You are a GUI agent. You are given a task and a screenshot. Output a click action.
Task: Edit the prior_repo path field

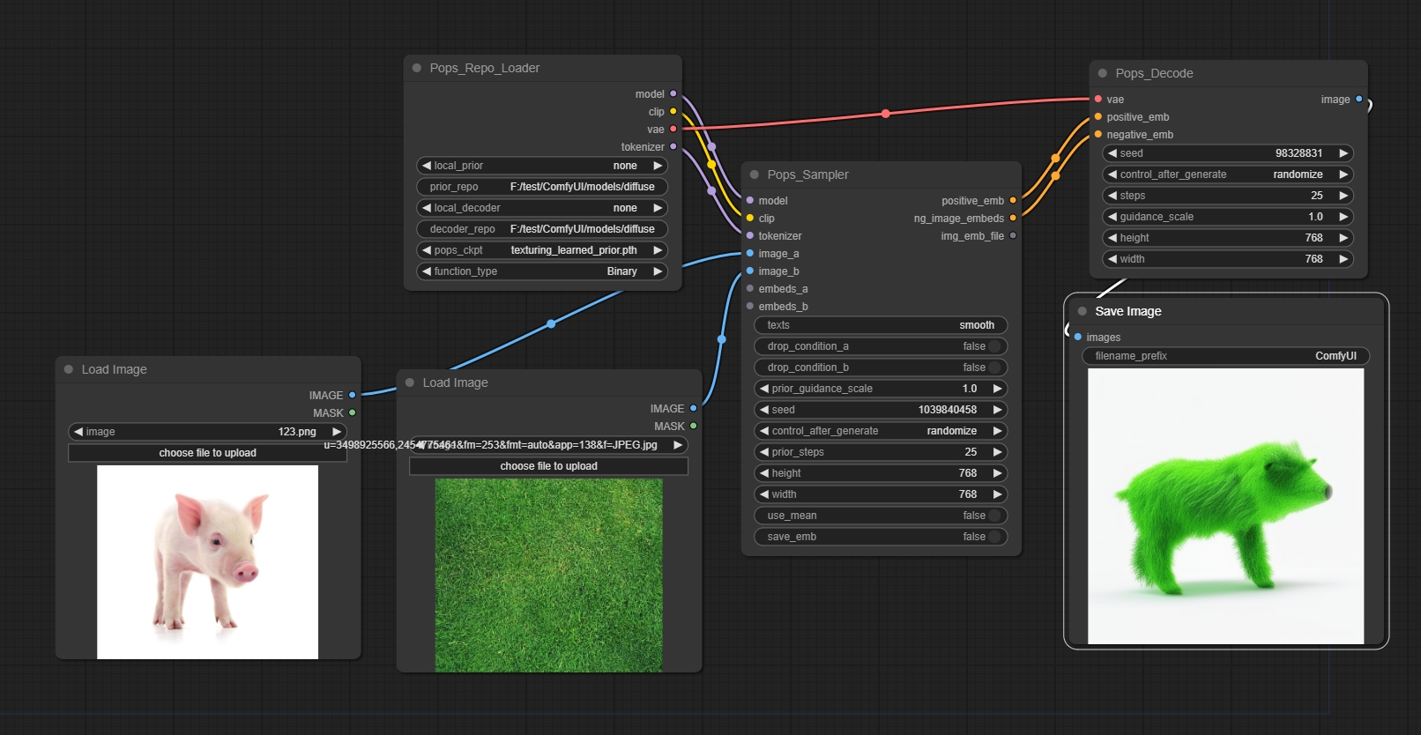(542, 187)
